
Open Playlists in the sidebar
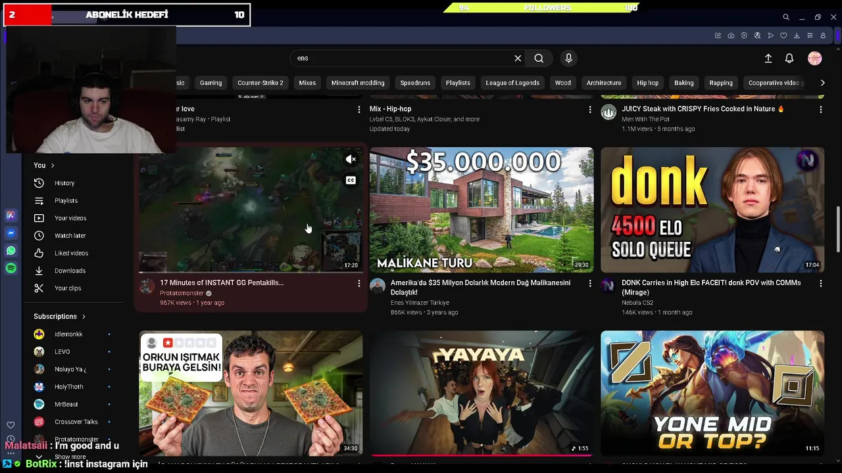pyautogui.click(x=66, y=200)
